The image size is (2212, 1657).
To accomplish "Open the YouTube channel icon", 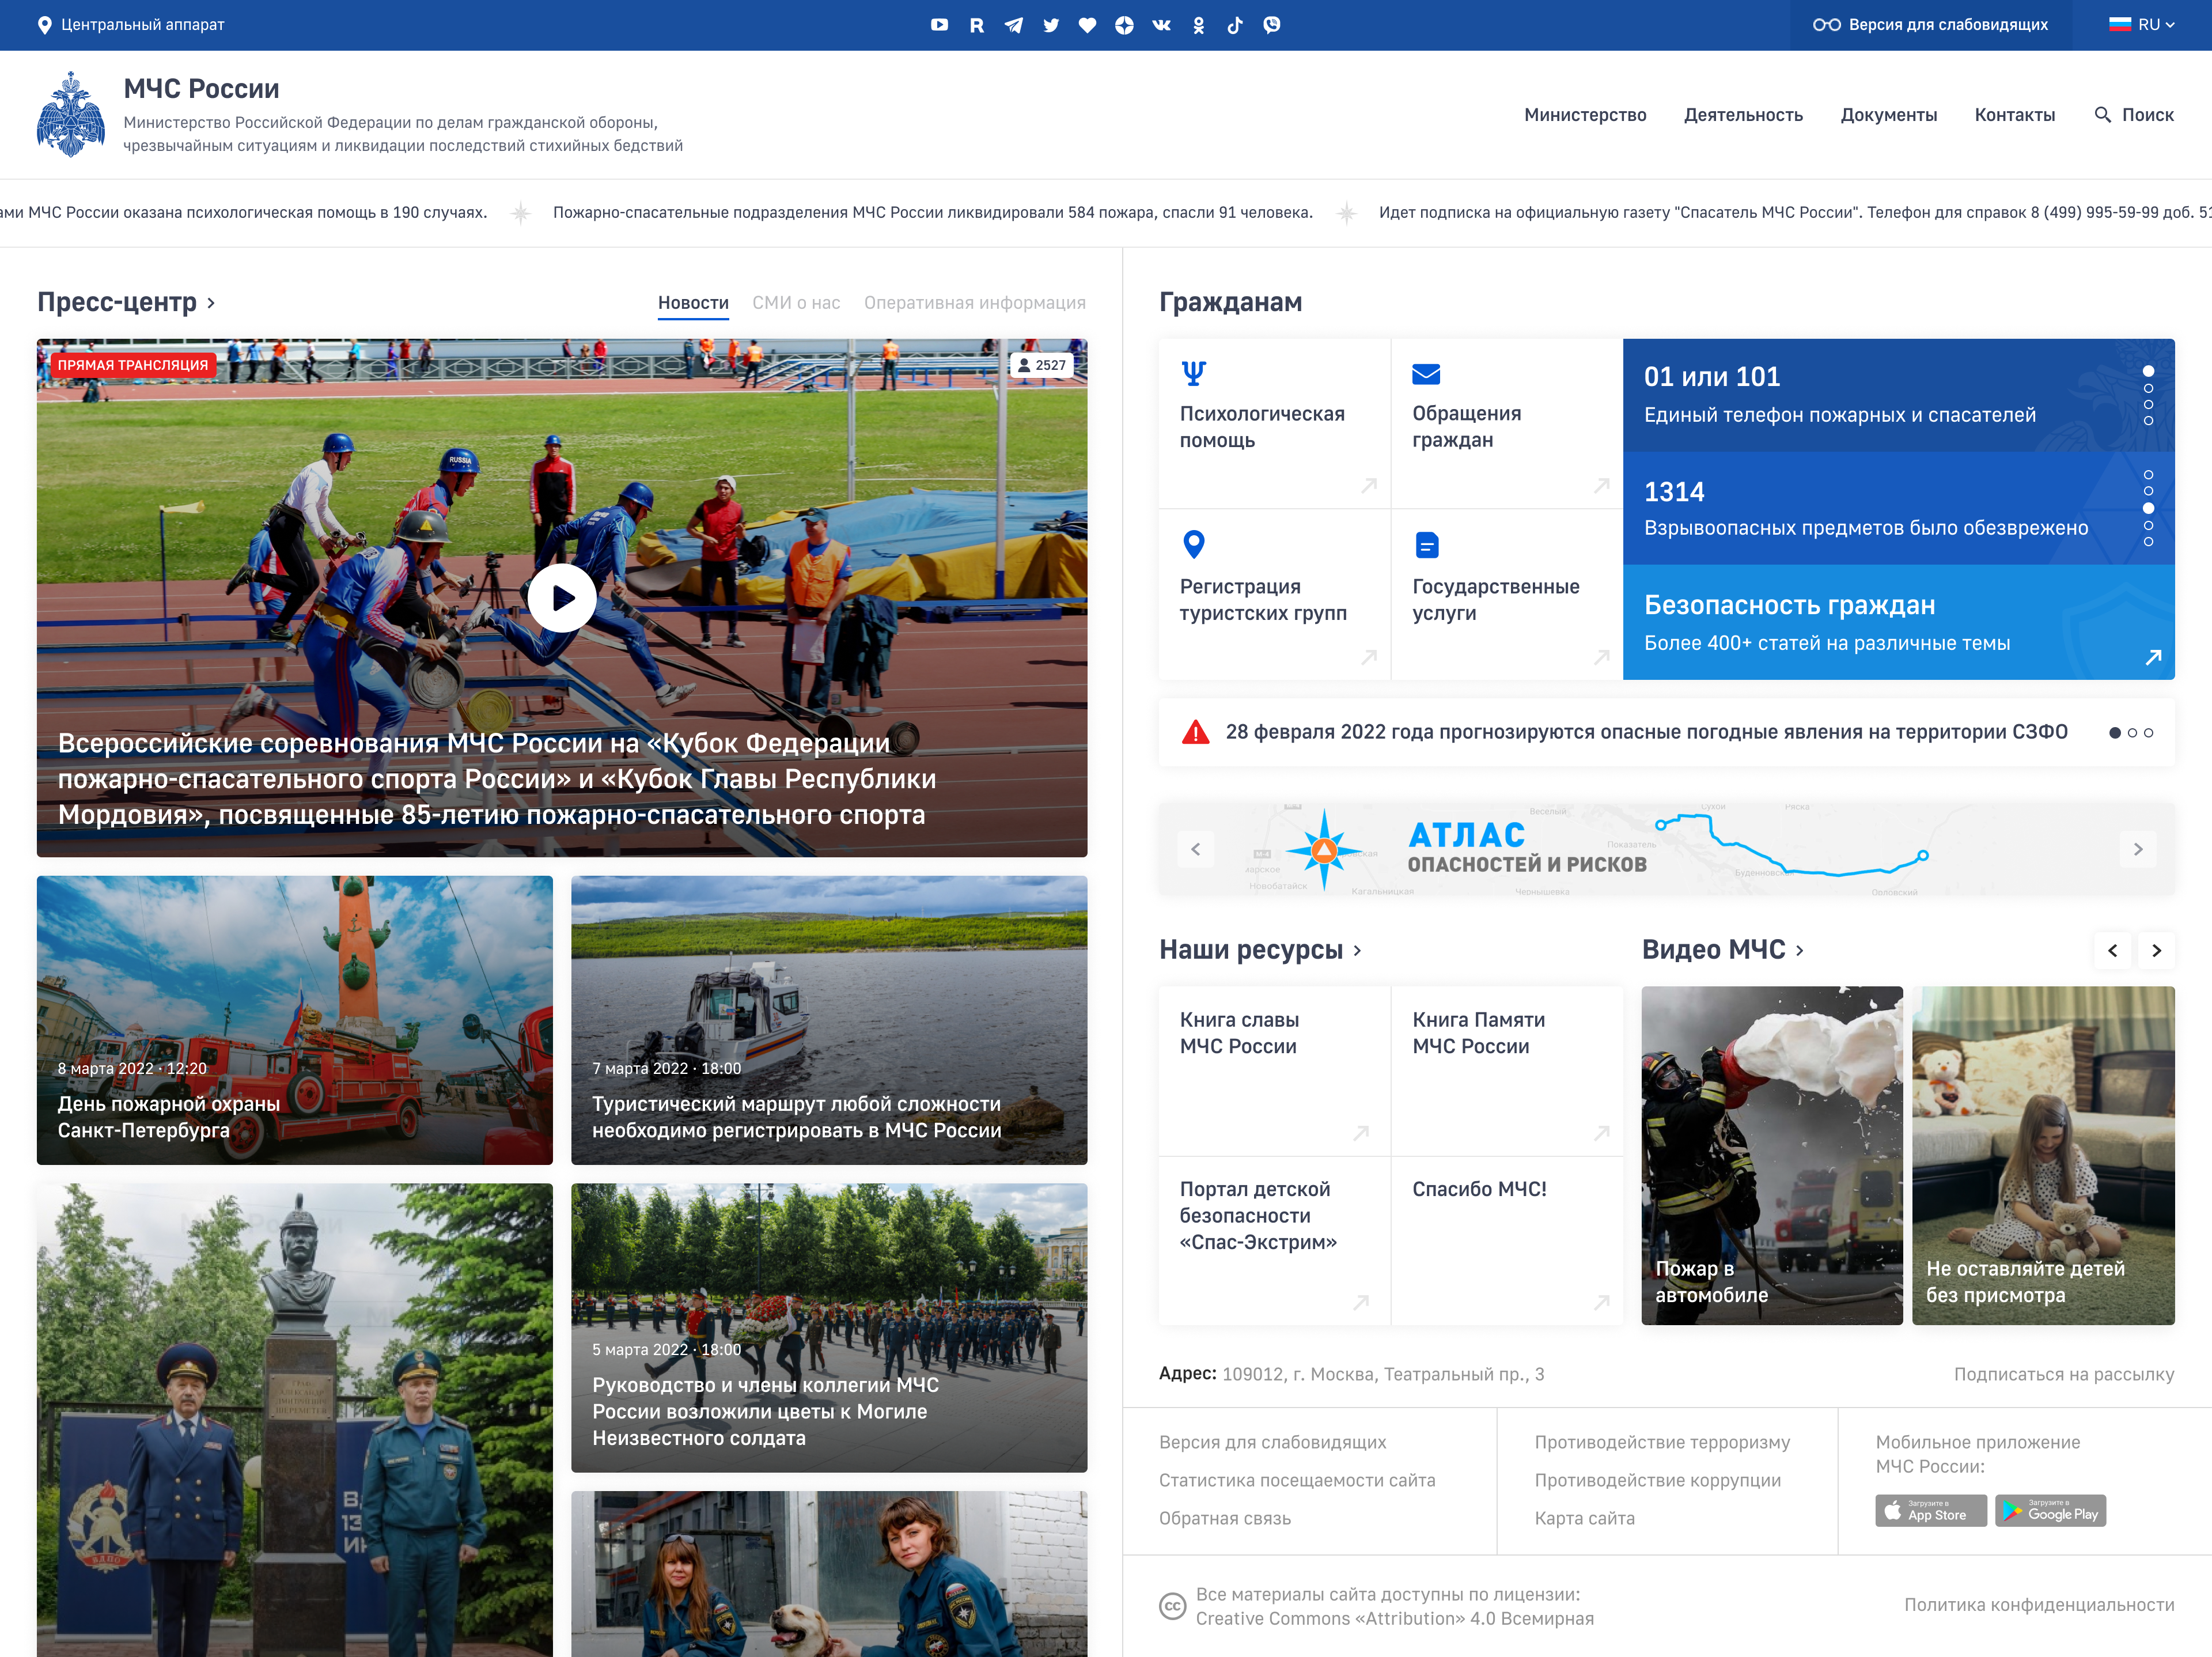I will point(939,25).
